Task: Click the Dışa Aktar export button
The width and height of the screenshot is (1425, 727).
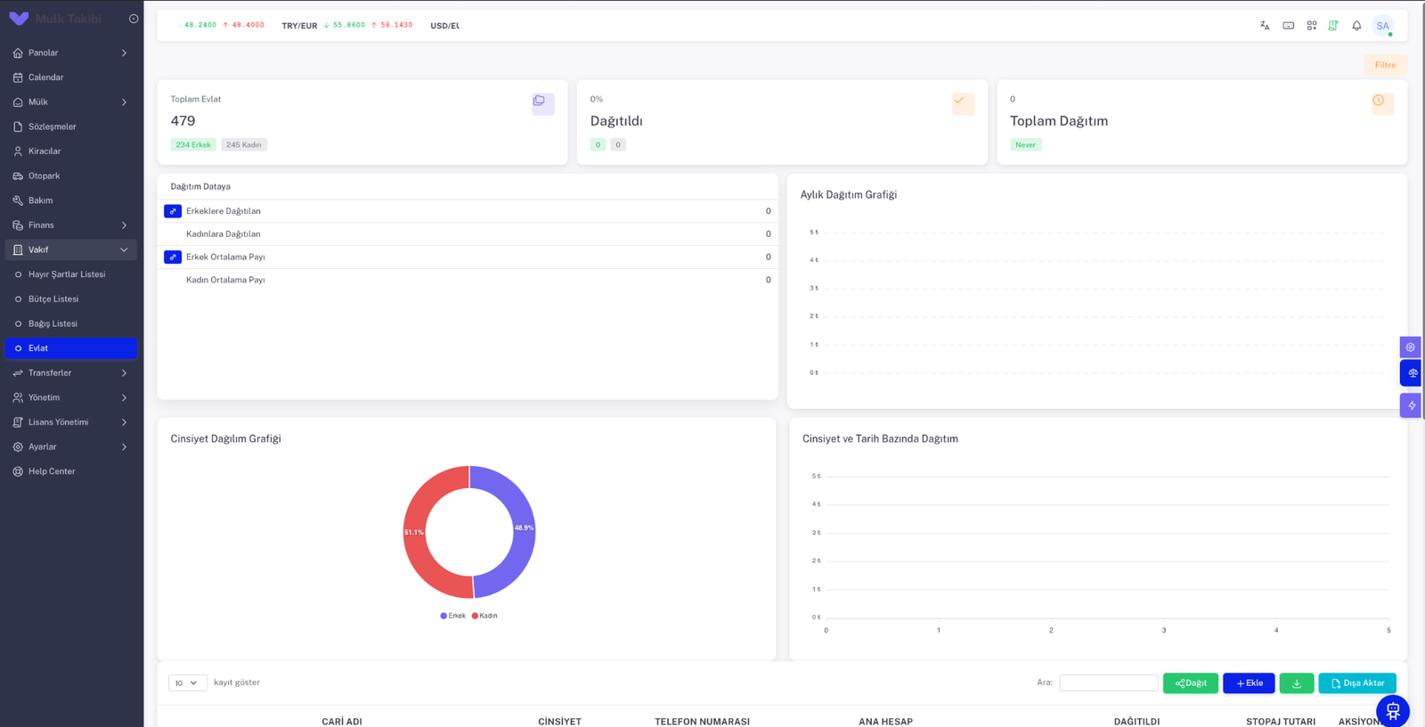Action: pos(1357,683)
